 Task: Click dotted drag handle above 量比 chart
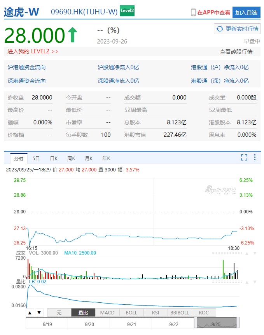(227, 282)
